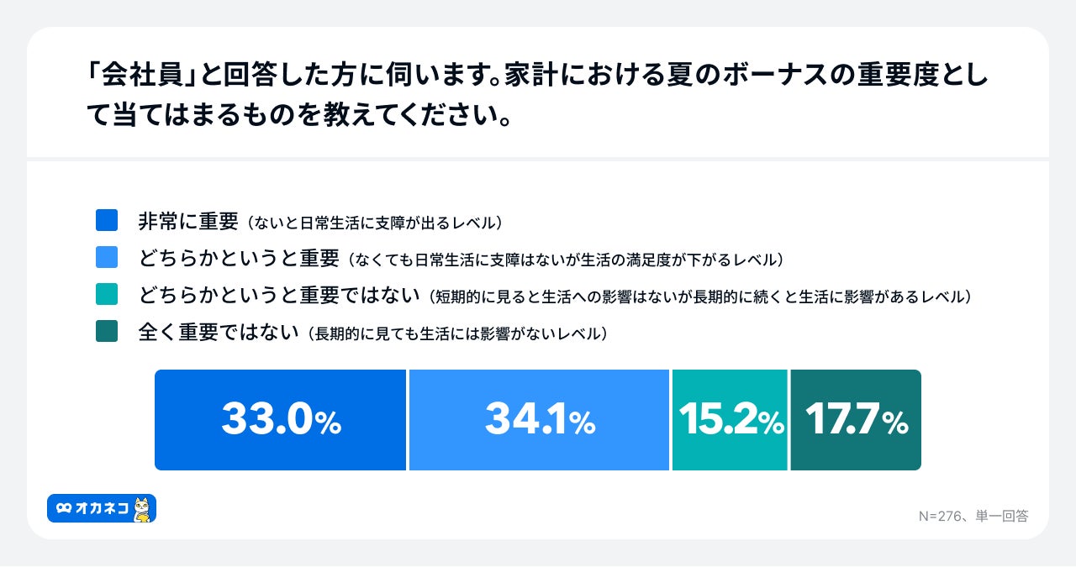Click the 17.7% bar segment
The height and width of the screenshot is (567, 1076).
[856, 420]
